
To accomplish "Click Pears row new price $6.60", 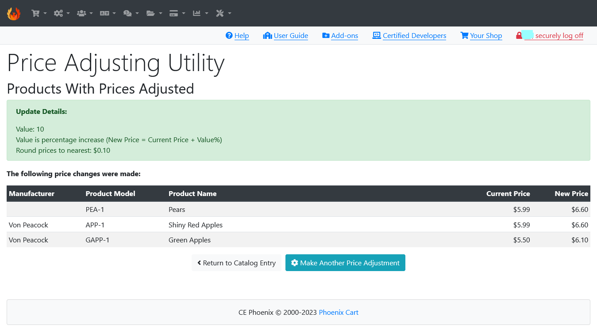I will click(x=580, y=209).
